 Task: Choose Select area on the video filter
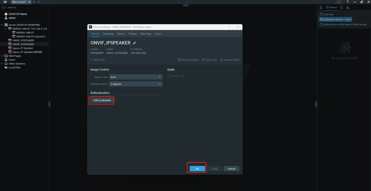coord(343,24)
